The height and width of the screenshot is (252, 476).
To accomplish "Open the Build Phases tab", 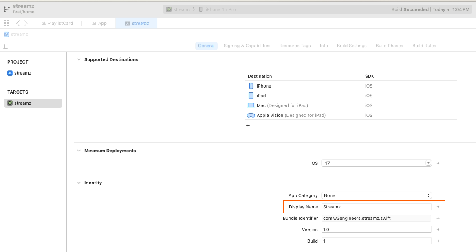I will pos(390,46).
